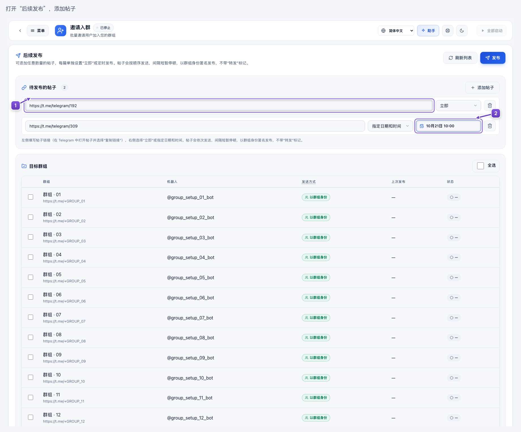This screenshot has width=521, height=432.
Task: Open the 立即 timing dropdown
Action: [458, 106]
